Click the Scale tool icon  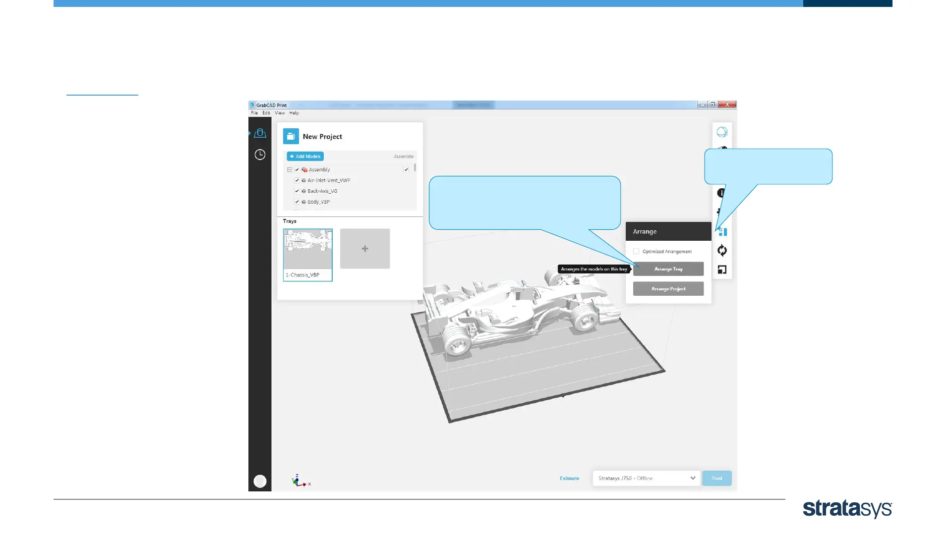point(722,269)
